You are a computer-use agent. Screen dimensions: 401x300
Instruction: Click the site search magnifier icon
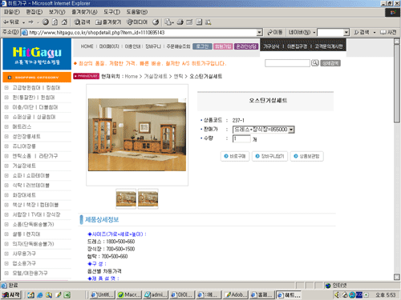pos(315,63)
